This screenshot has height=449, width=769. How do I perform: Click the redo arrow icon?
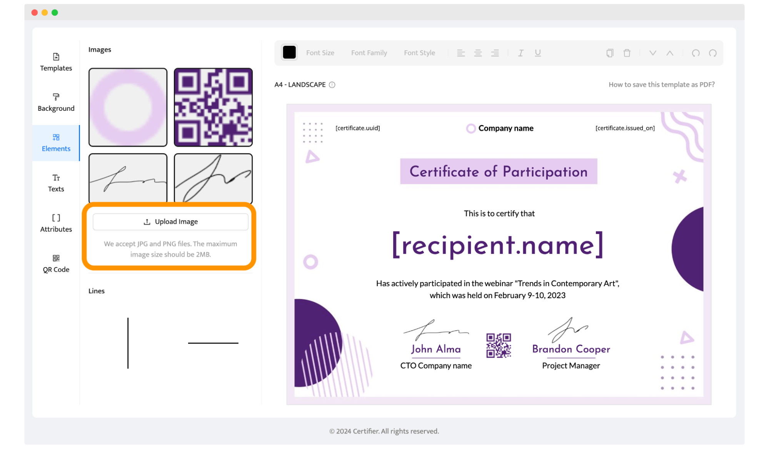click(x=712, y=53)
